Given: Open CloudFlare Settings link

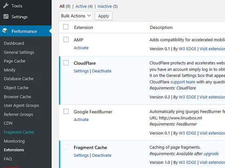Looking at the screenshot, I should pyautogui.click(x=81, y=71).
